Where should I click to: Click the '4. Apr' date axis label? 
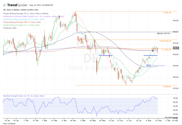64,121
